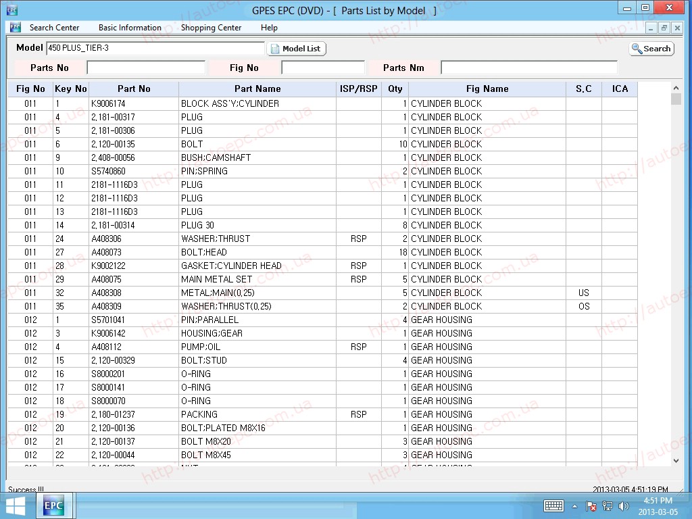The width and height of the screenshot is (692, 519).
Task: Select part number 2.120-00135
Action: 113,145
